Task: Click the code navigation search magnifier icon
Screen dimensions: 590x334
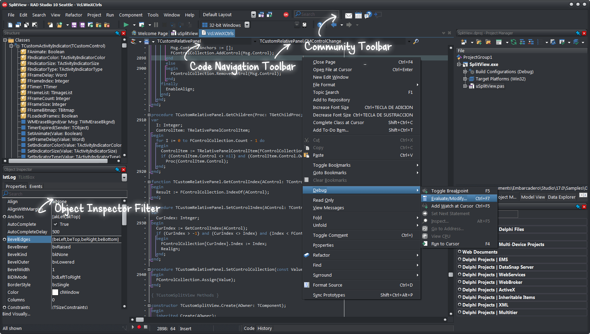Action: tap(416, 41)
